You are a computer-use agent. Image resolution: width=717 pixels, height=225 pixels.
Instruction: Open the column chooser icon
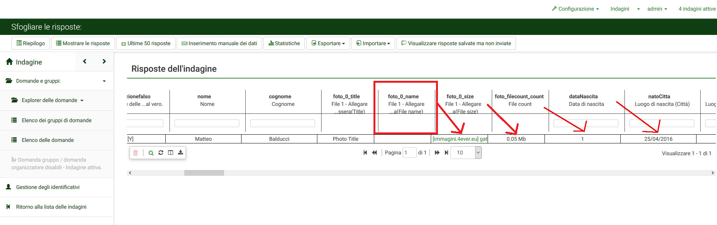(171, 153)
